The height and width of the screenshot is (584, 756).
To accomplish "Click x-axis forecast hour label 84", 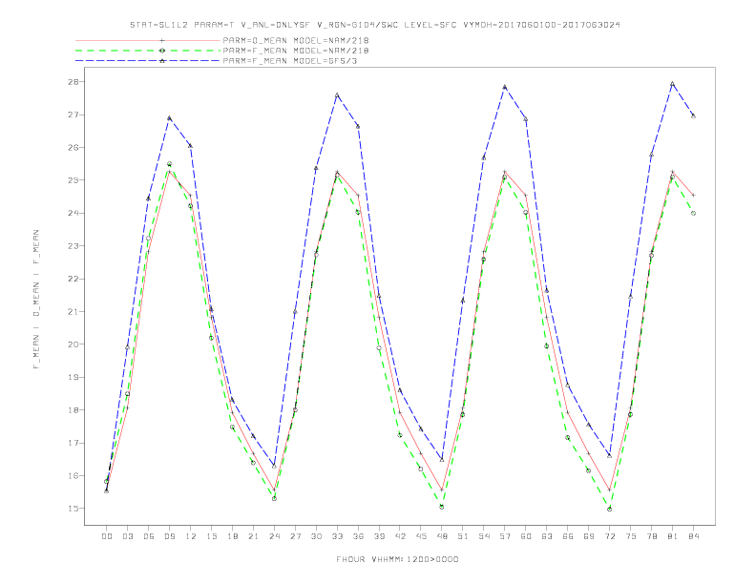I will pyautogui.click(x=693, y=536).
